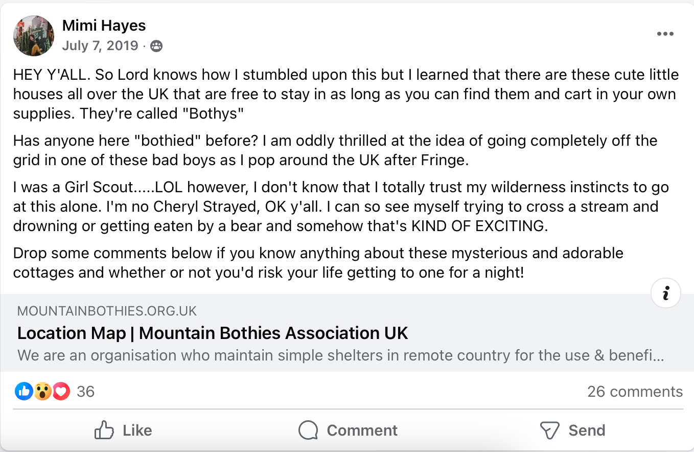The image size is (694, 452).
Task: Click the speech bubble Comment icon
Action: 308,430
